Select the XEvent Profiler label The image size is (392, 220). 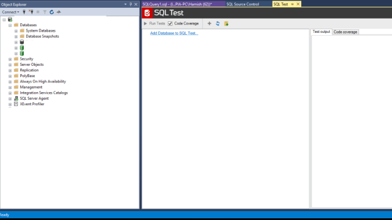tap(32, 104)
